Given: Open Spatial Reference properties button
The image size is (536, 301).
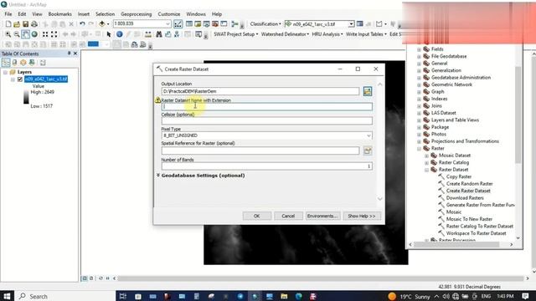Looking at the screenshot, I should point(368,150).
